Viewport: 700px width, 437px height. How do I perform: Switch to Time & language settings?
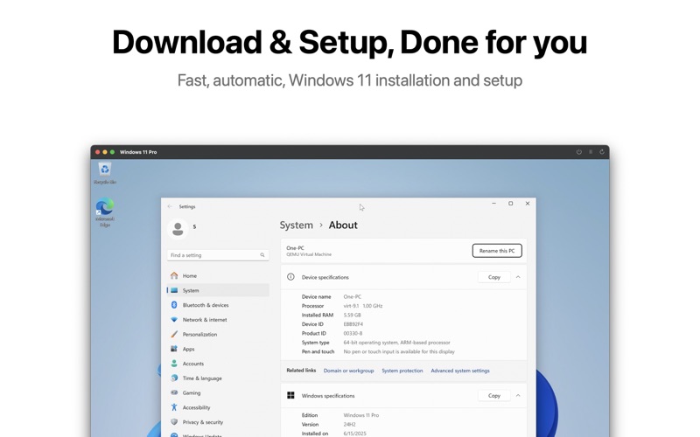coord(218,378)
